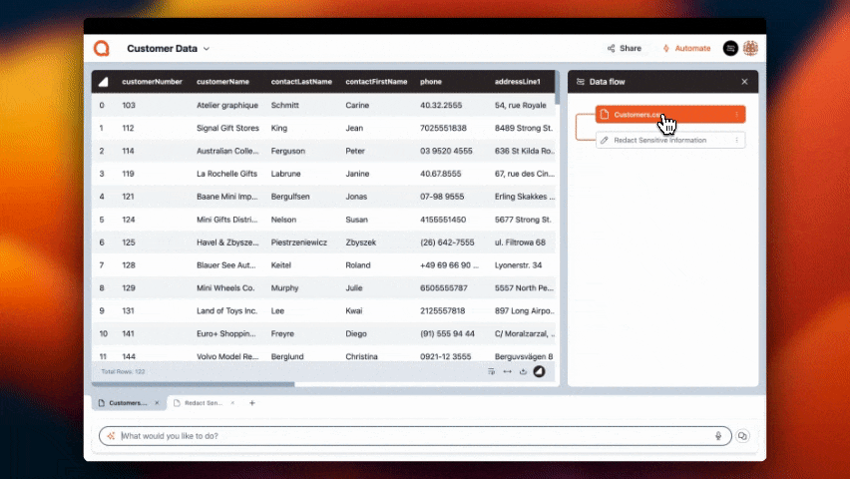Viewport: 850px width, 479px height.
Task: Click the round black assistant icon below table
Action: click(x=540, y=371)
